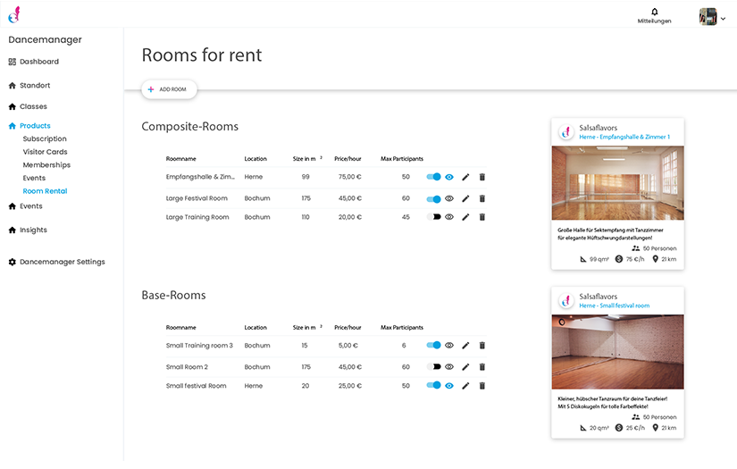Screen dimensions: 737x469
Task: Hide preview of Empfangshalle & Zim... eye icon
Action: (x=449, y=177)
